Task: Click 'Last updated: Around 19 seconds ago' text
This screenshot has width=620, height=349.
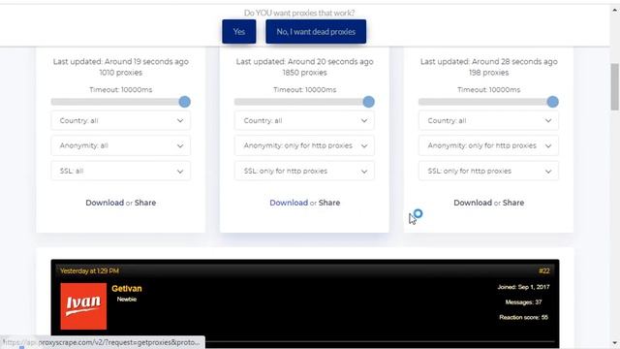Action: click(120, 62)
